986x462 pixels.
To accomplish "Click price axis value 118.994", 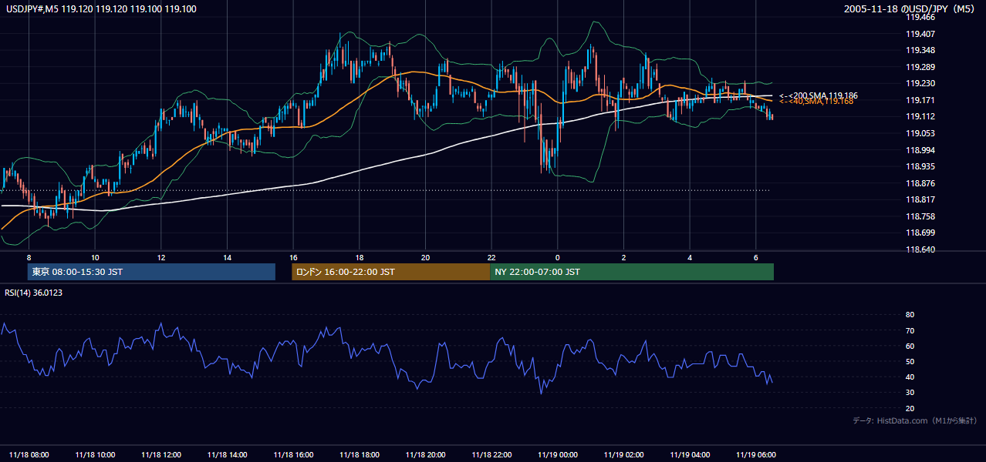I will click(x=920, y=150).
